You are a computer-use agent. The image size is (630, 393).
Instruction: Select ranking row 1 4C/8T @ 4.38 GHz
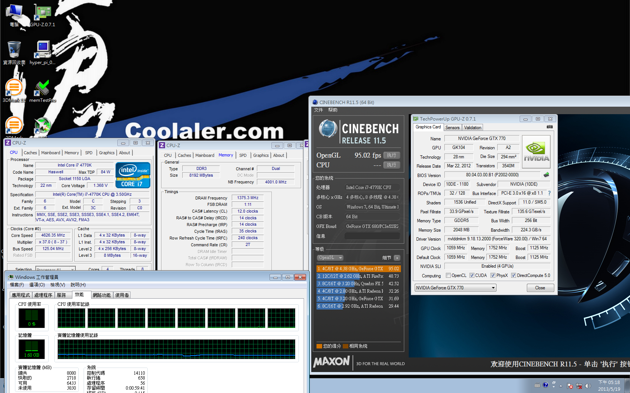click(x=358, y=269)
